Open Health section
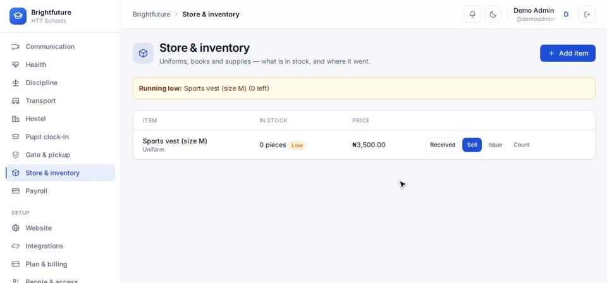The height and width of the screenshot is (283, 607). [x=61, y=64]
